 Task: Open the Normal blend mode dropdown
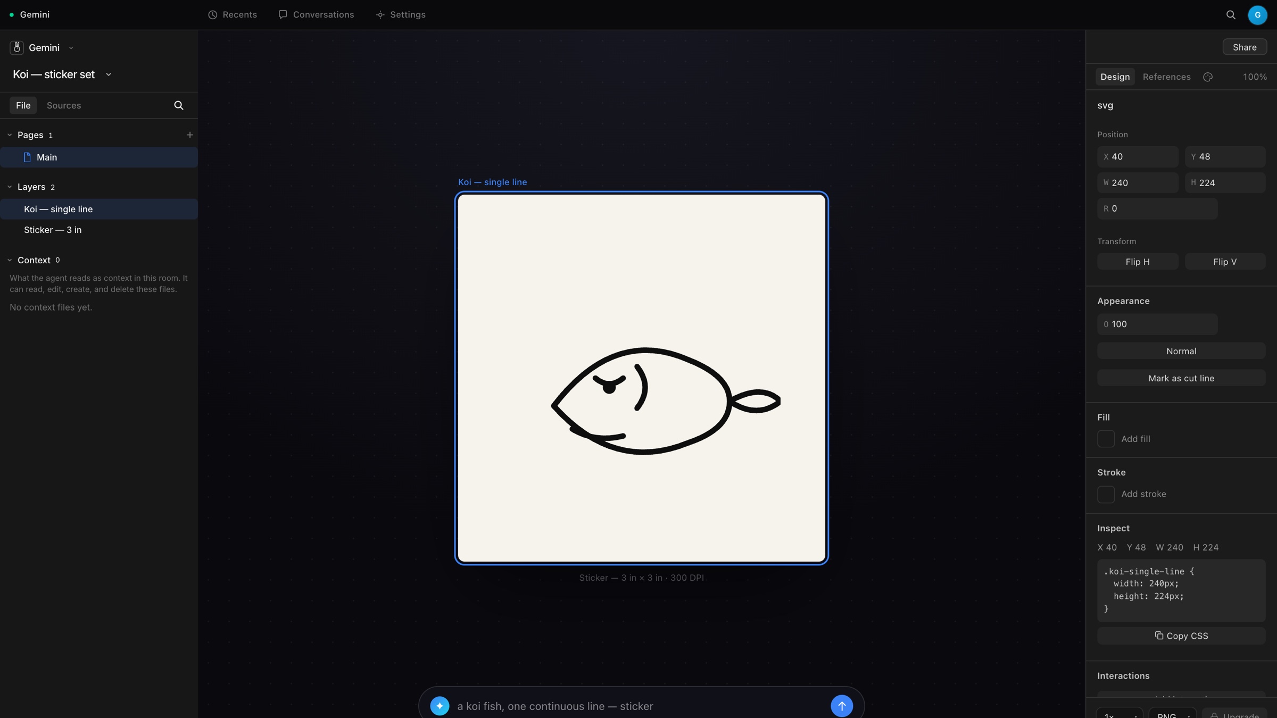click(1181, 351)
